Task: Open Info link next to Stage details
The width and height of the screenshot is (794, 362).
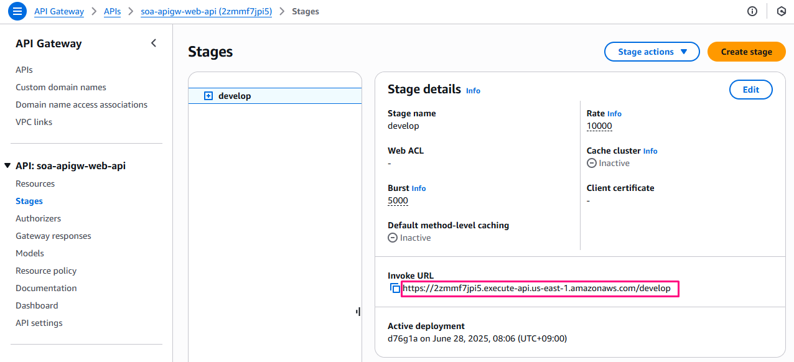Action: tap(473, 91)
